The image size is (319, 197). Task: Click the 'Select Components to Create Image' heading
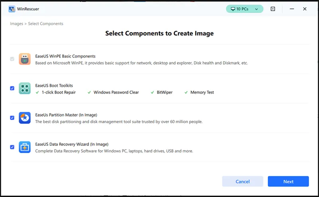[x=159, y=33]
